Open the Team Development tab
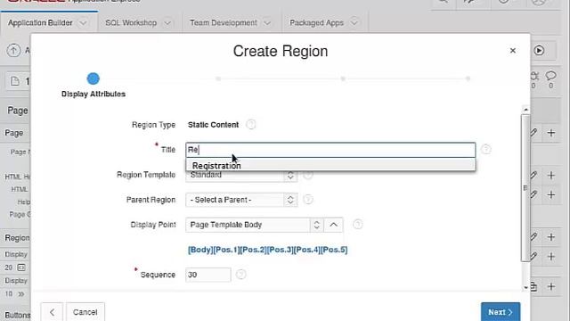Viewport: 570px width, 321px height. pos(224,22)
